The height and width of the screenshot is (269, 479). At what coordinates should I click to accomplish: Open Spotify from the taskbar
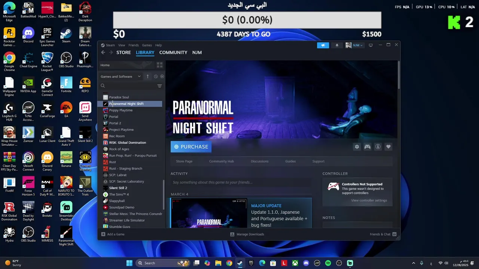click(x=328, y=263)
